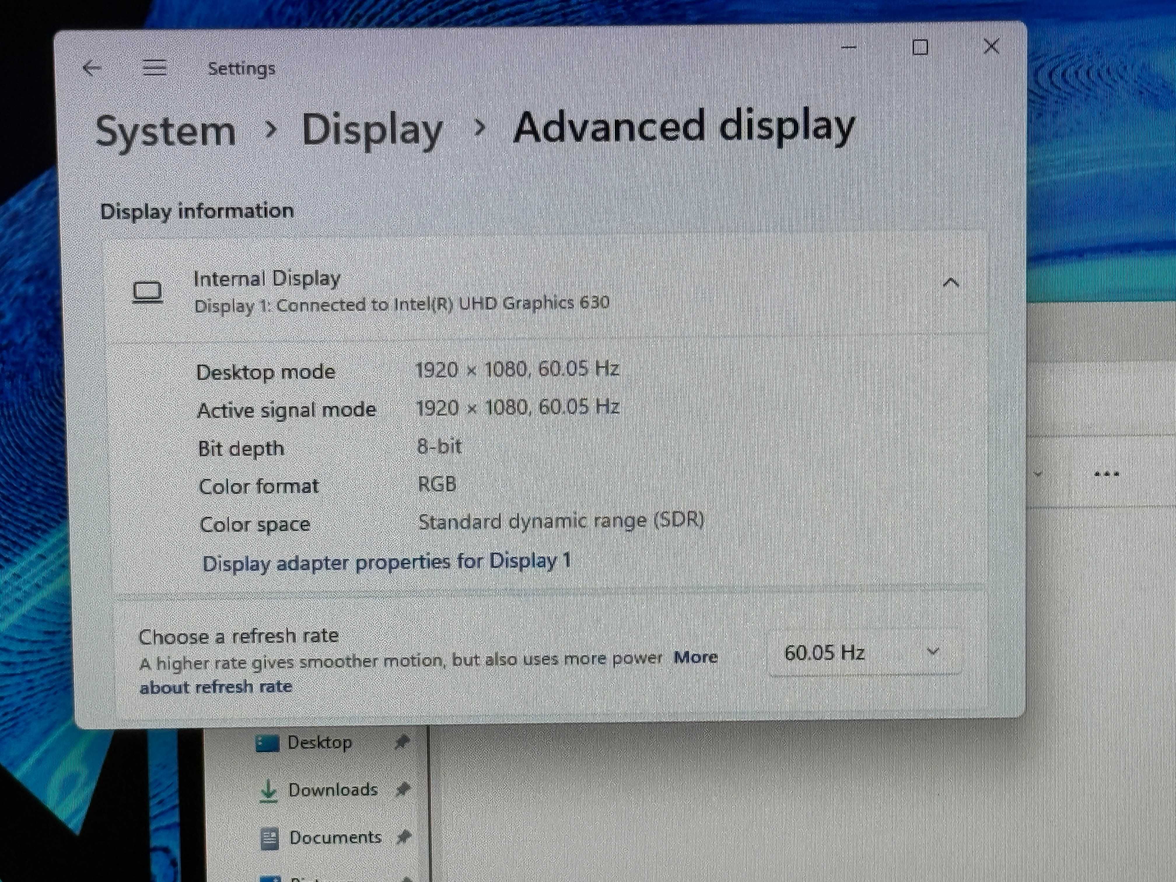Go back with the Settings back arrow
The height and width of the screenshot is (882, 1176).
(x=92, y=68)
